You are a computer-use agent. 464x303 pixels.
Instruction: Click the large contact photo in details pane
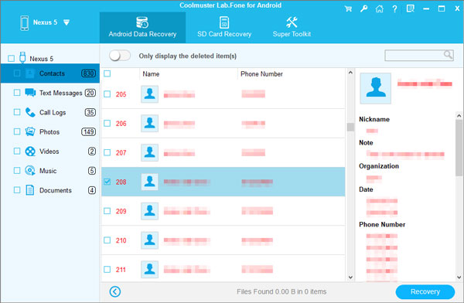(376, 88)
